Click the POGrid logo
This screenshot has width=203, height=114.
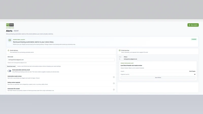pos(10,25)
